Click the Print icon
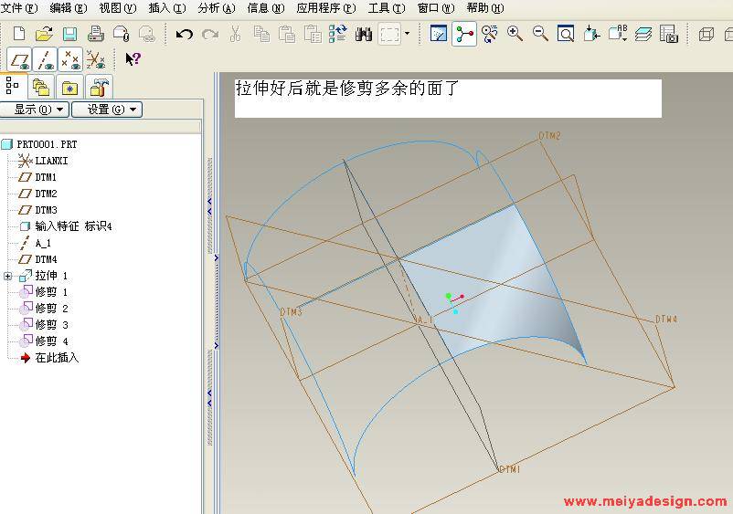The image size is (733, 514). click(x=95, y=34)
